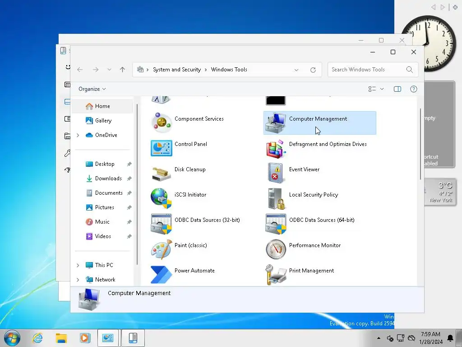462x347 pixels.
Task: Click the refresh icon in address bar
Action: 313,70
